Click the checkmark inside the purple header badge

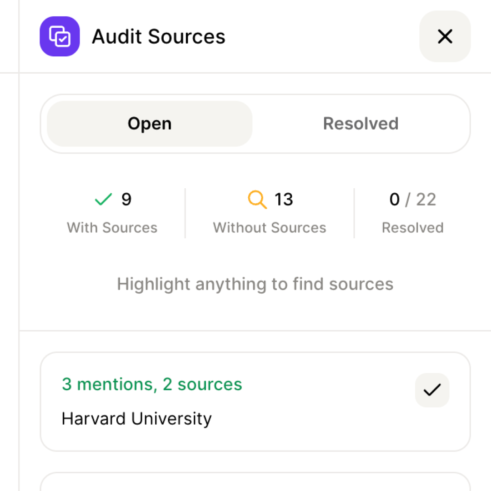(x=62, y=39)
